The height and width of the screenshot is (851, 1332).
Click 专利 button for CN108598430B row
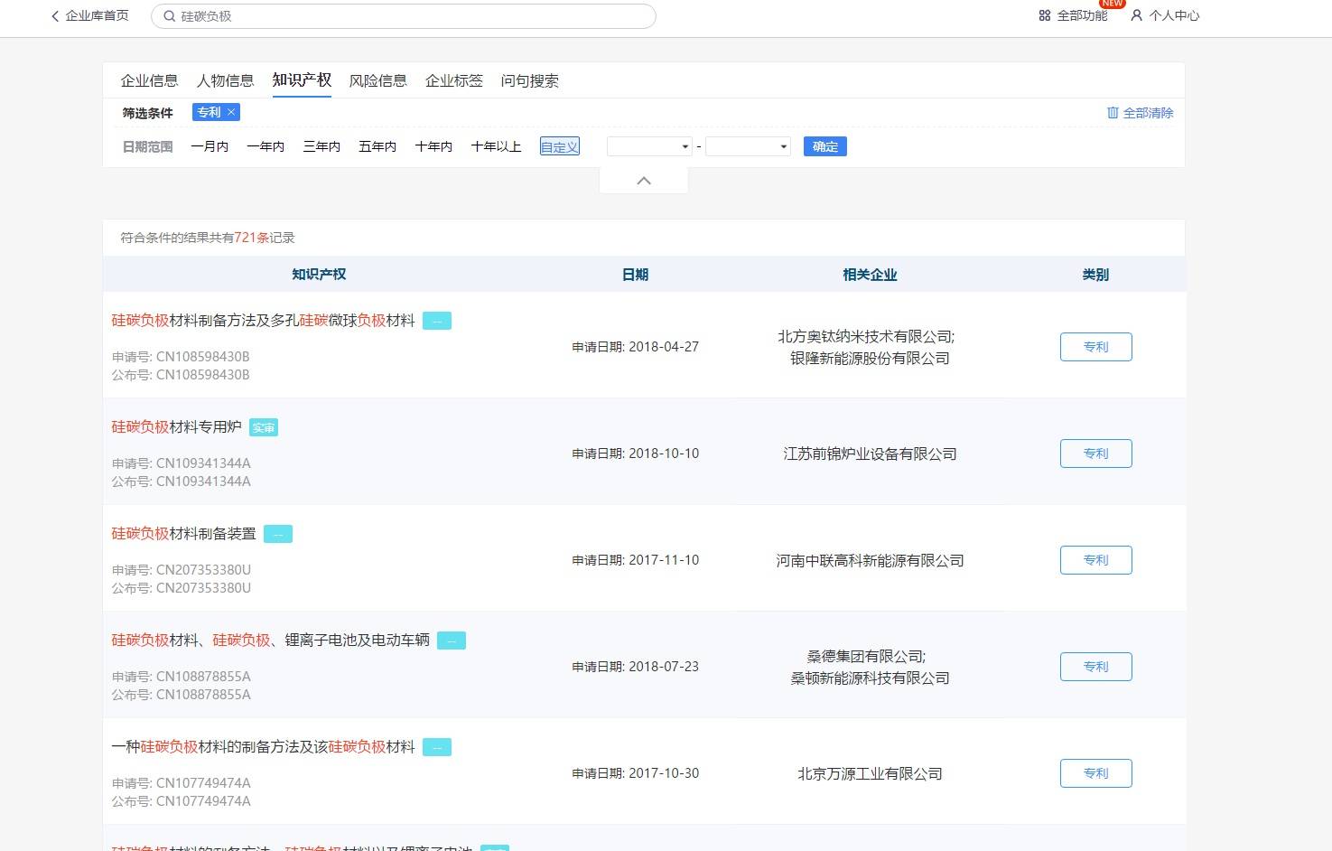(1095, 347)
